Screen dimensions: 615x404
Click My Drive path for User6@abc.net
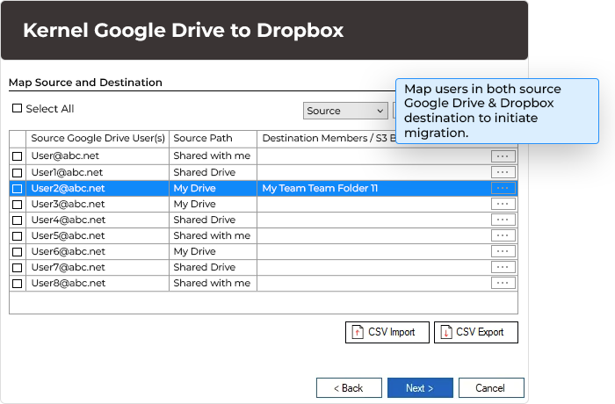click(194, 251)
